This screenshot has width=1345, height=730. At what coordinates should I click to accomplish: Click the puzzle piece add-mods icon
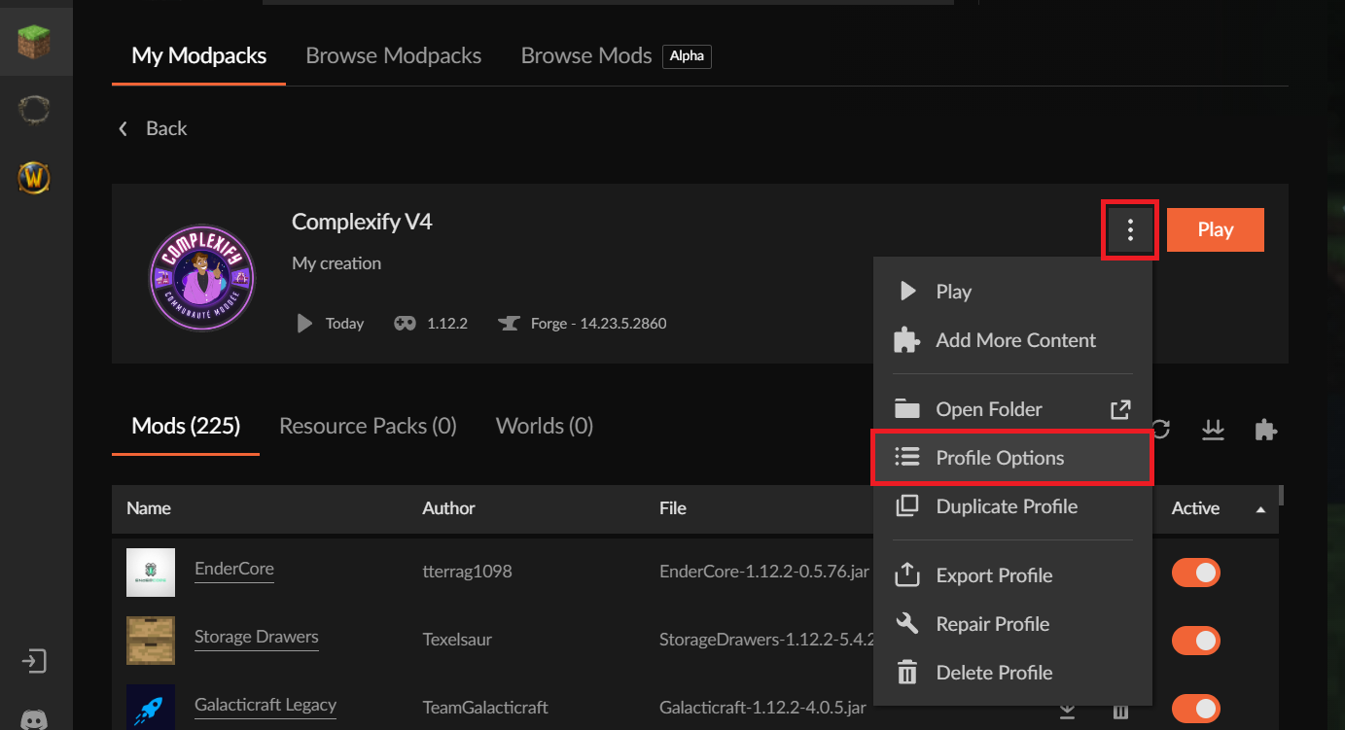point(1265,430)
